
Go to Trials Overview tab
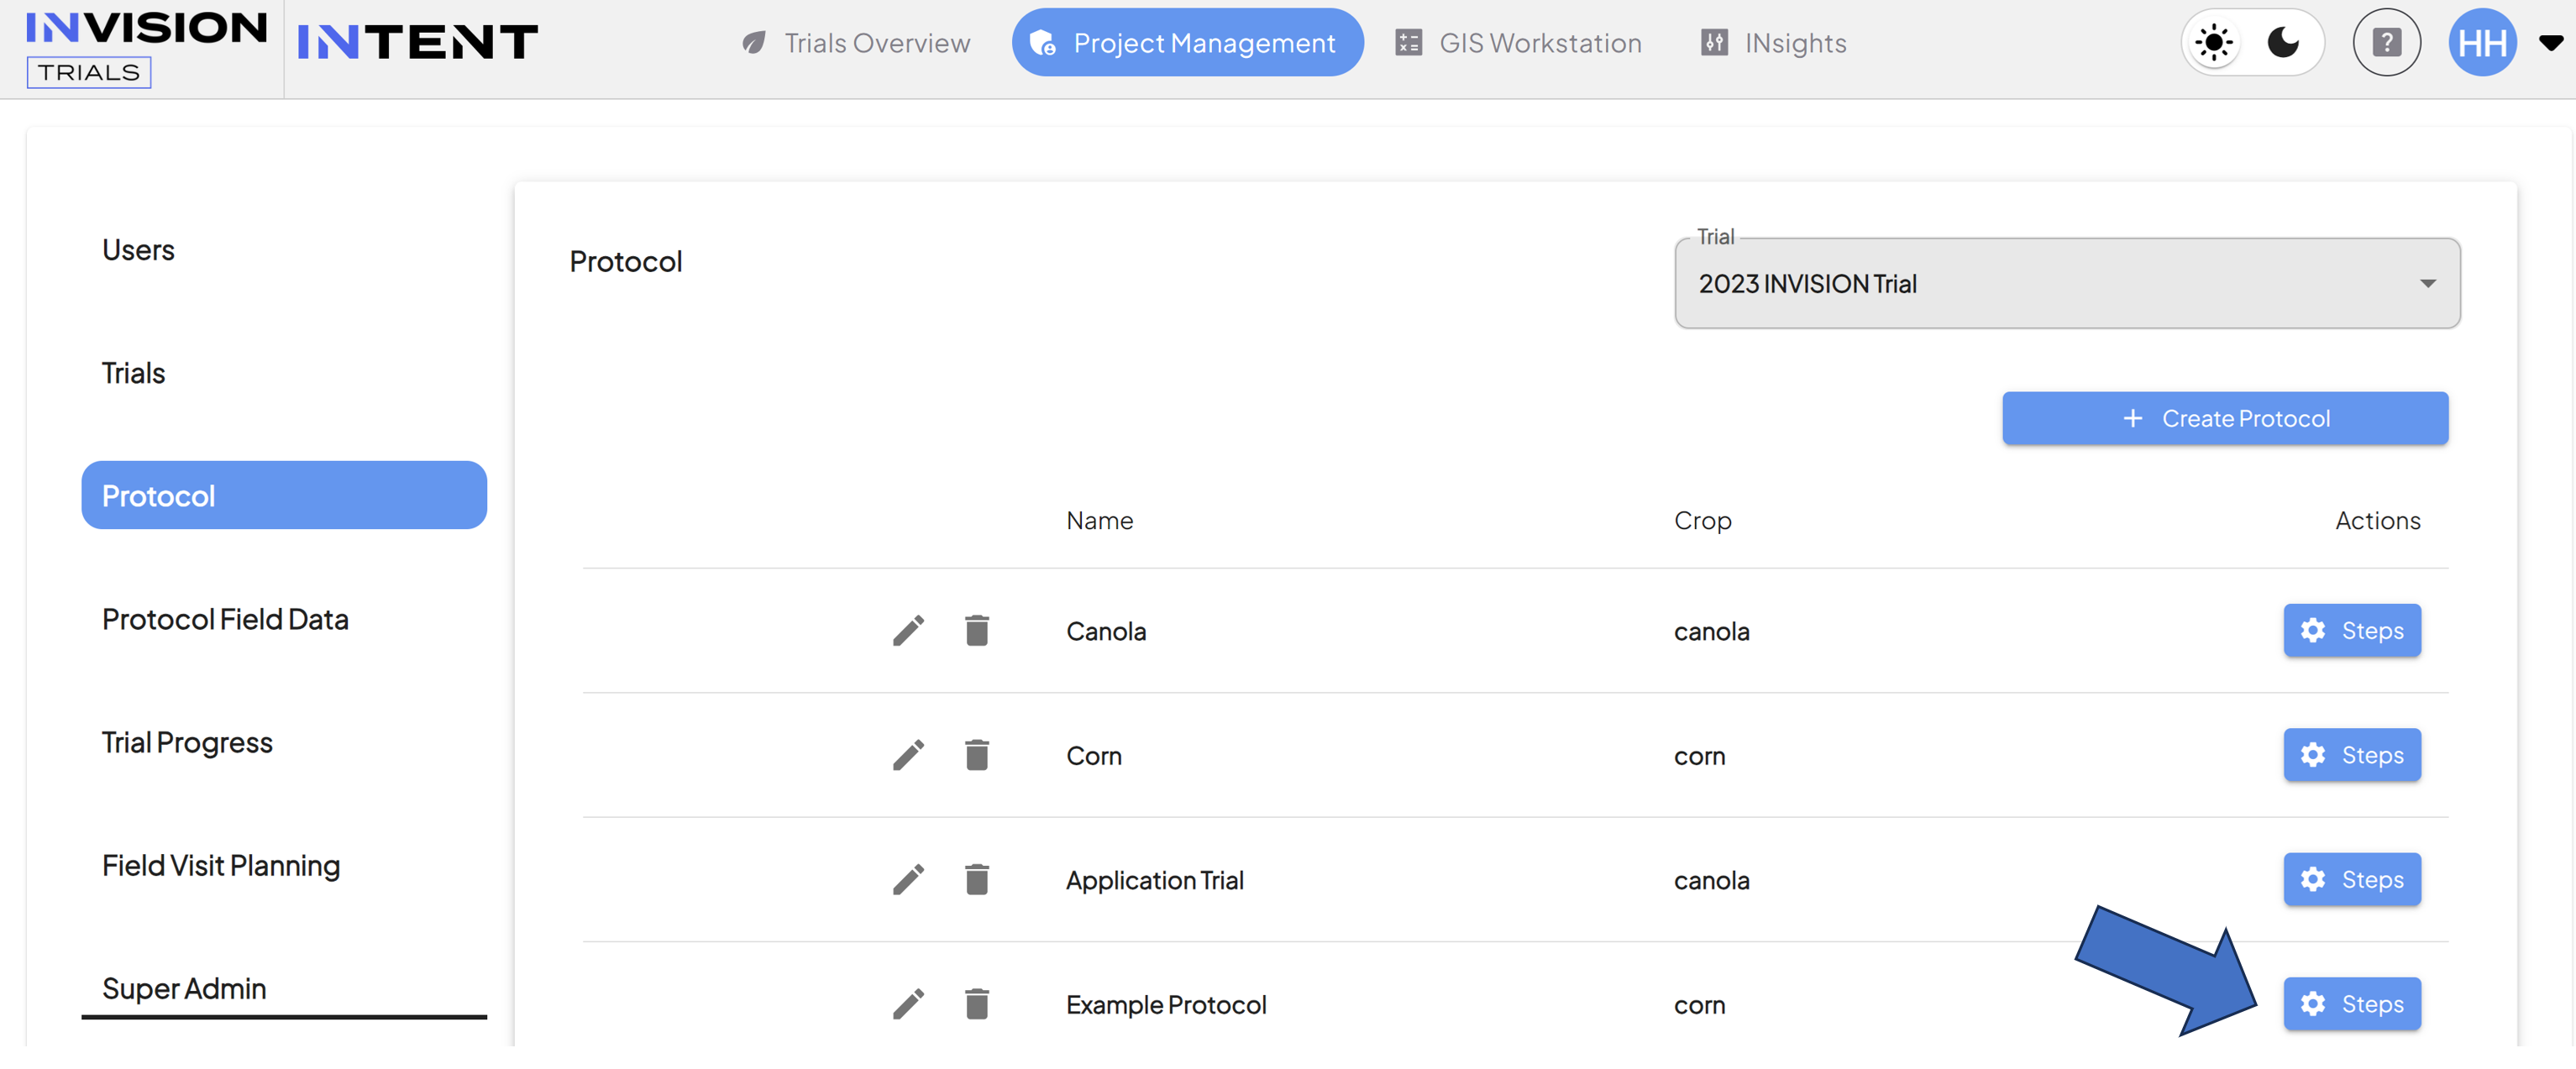pos(855,43)
